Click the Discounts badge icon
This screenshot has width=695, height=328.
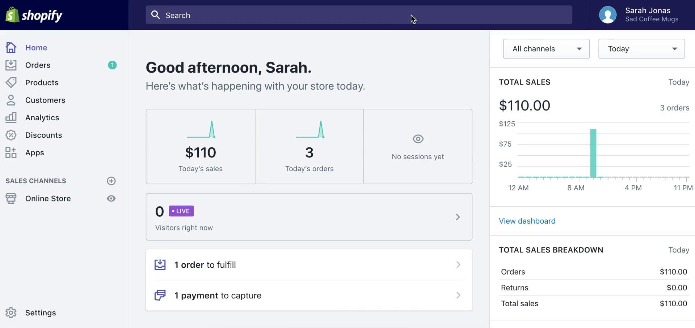11,135
